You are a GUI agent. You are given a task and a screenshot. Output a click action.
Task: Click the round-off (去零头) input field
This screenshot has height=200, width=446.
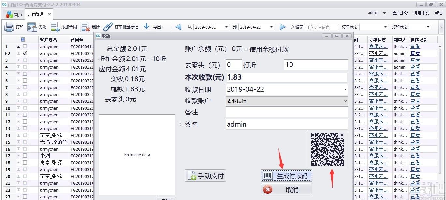[233, 65]
